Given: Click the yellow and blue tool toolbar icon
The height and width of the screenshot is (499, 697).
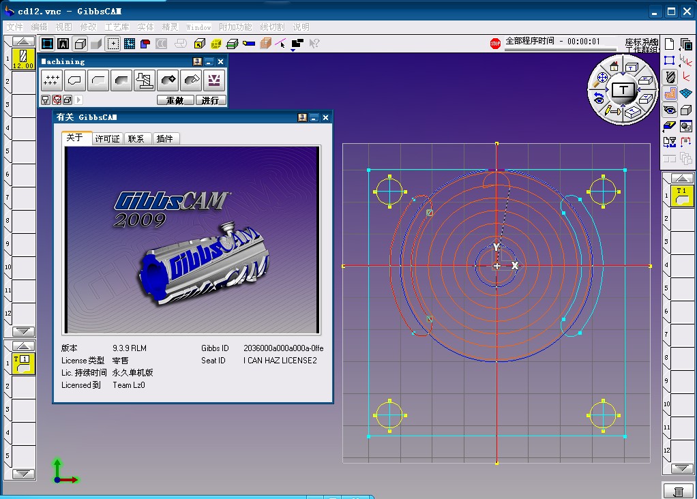Looking at the screenshot, I should coord(248,44).
